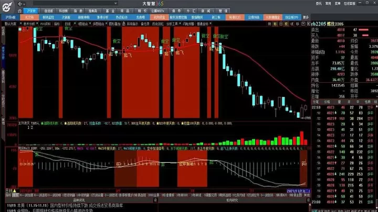The height and width of the screenshot is (212, 378).
Task: Click the 买入 price 4017 row
Action: tap(344, 36)
